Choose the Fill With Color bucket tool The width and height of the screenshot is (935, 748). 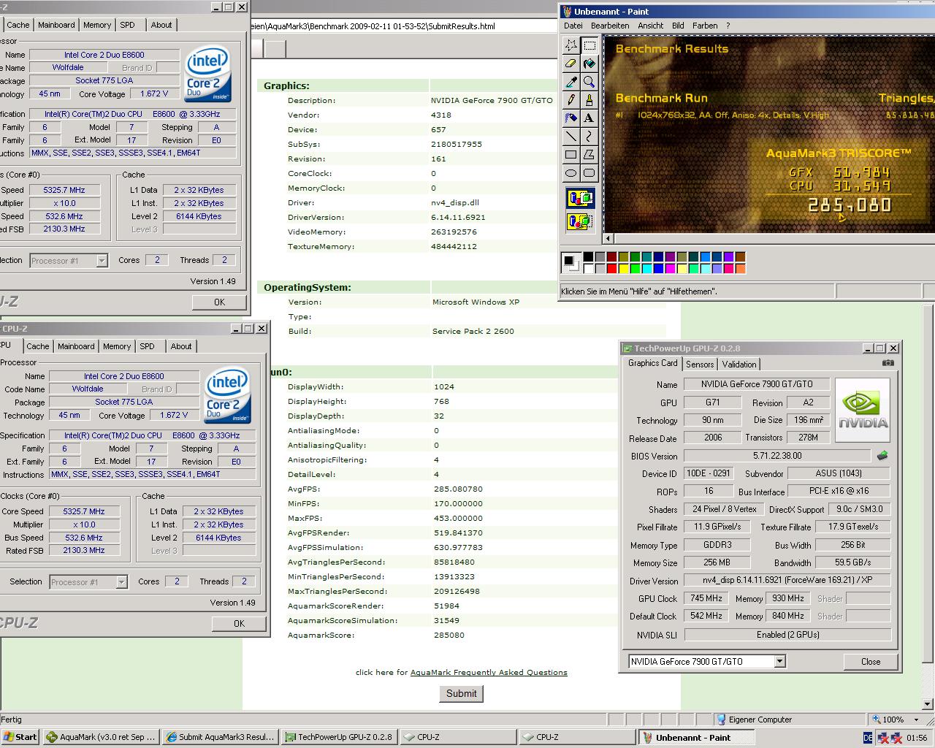click(589, 64)
